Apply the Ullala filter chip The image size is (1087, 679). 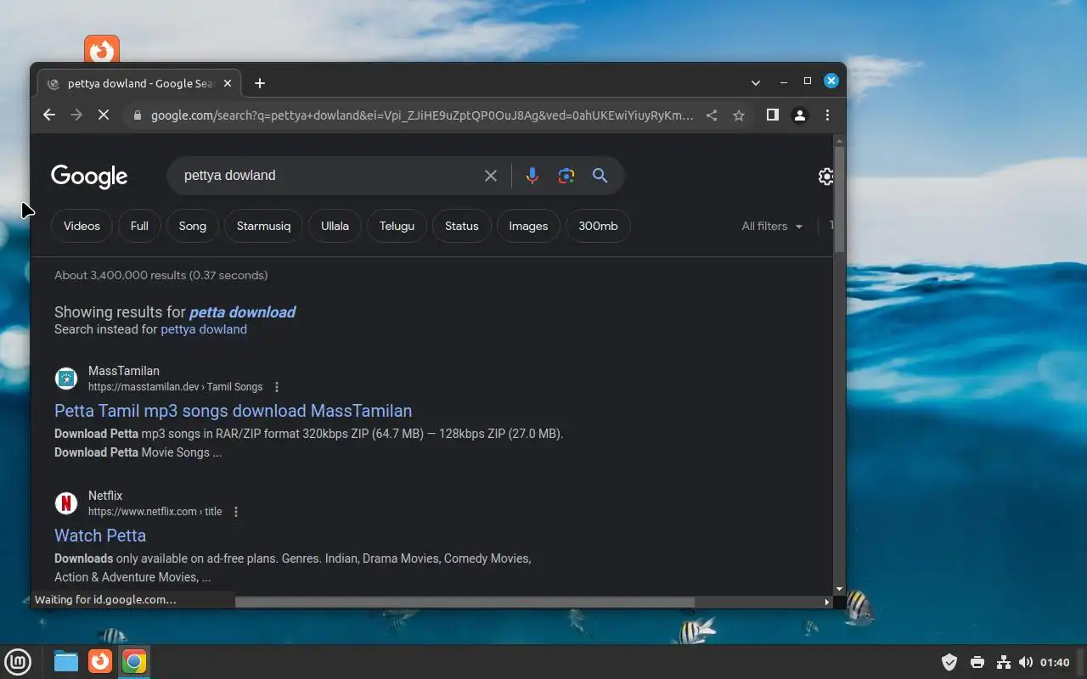[335, 226]
